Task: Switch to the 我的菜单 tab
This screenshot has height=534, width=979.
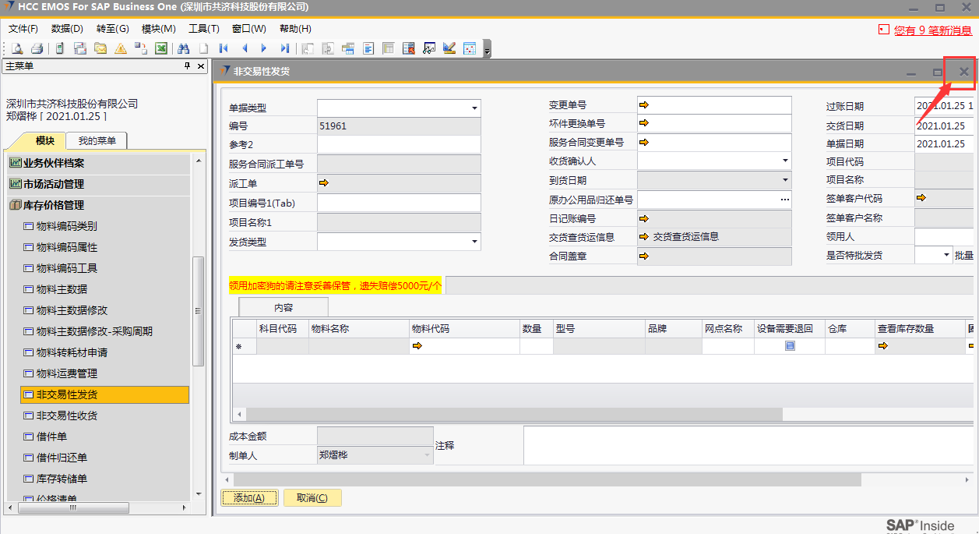Action: click(x=97, y=141)
